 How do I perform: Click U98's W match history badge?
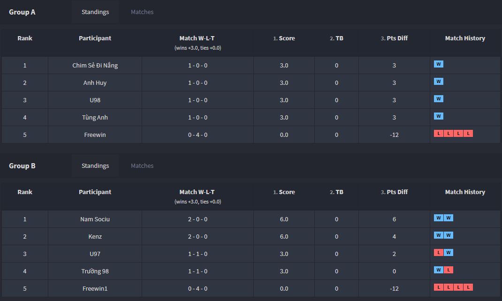439,99
